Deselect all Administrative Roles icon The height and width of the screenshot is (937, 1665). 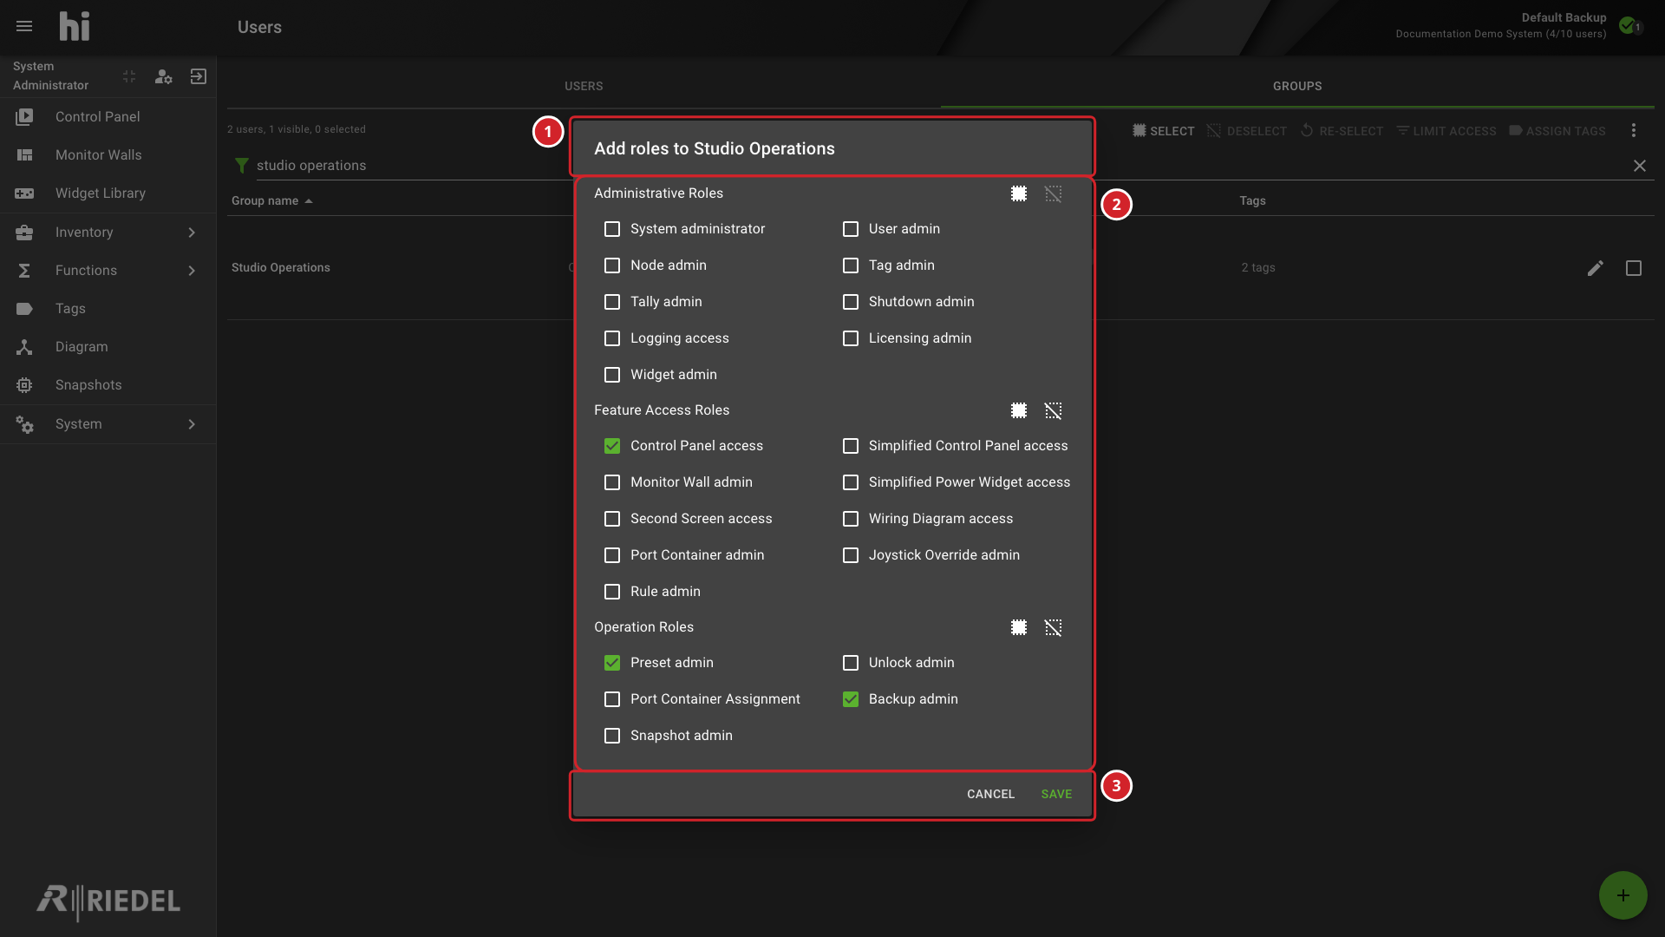(1053, 193)
